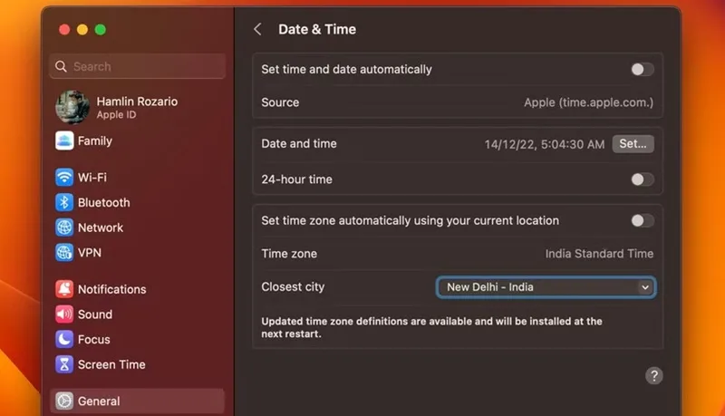The width and height of the screenshot is (725, 416).
Task: Open the VPN settings icon
Action: click(64, 252)
